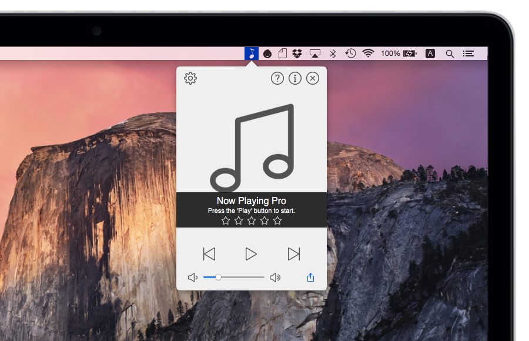Open the 'A' input source menu
Image resolution: width=529 pixels, height=341 pixels.
[430, 54]
